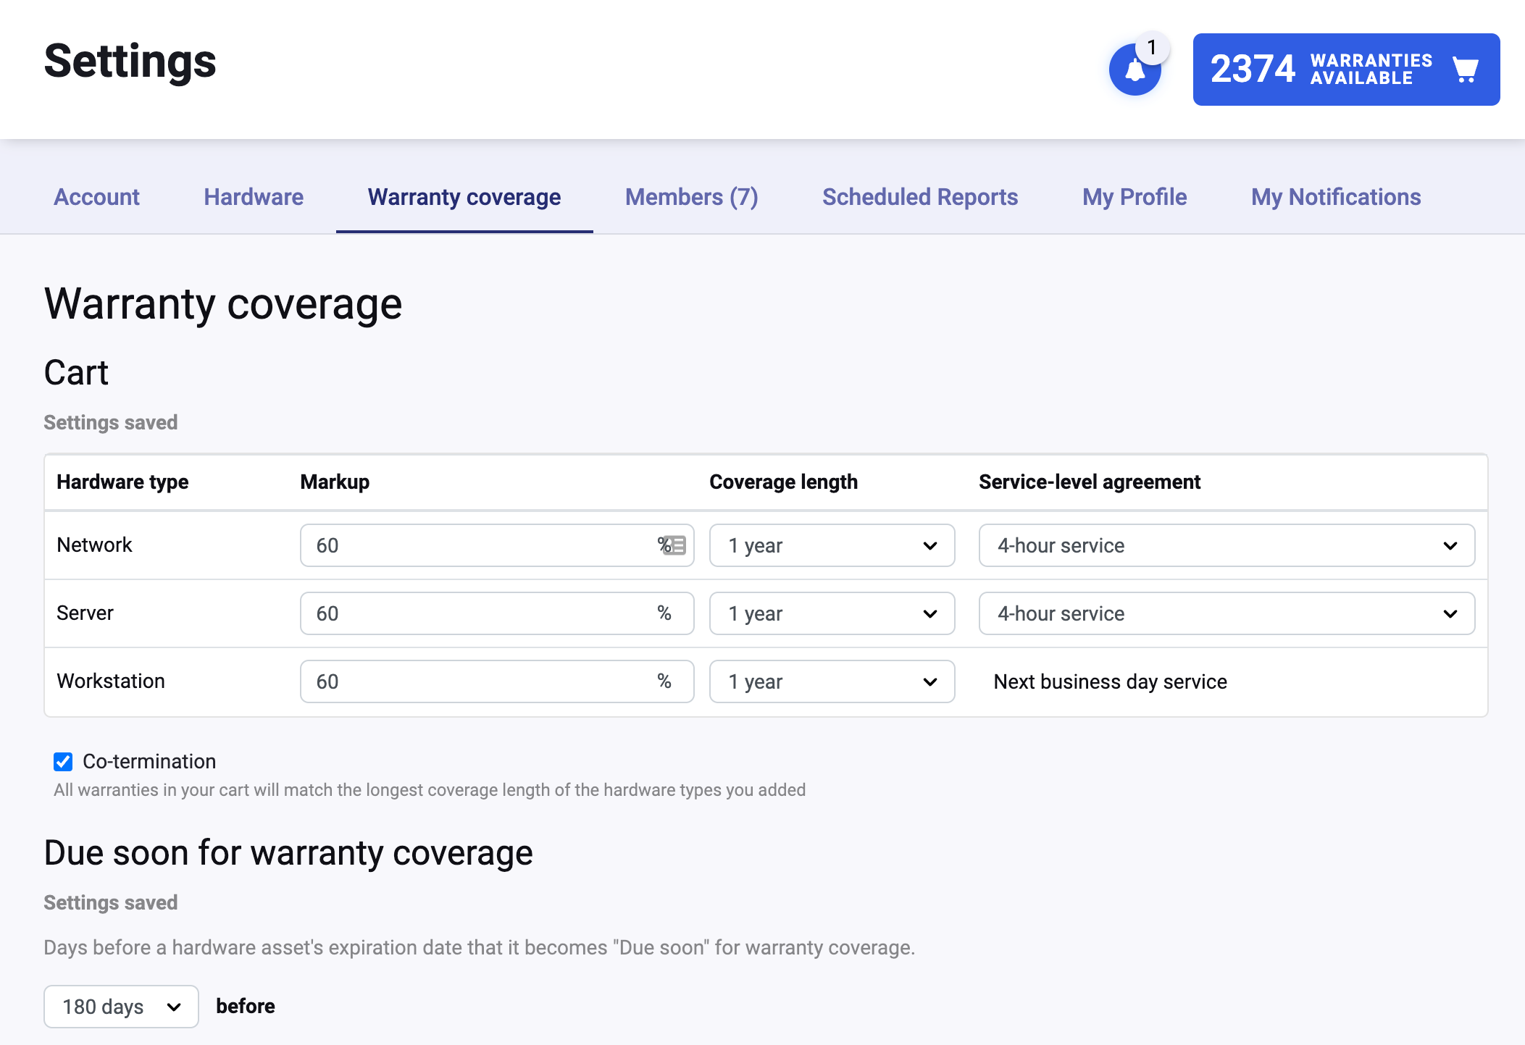Open the My Profile tab
The height and width of the screenshot is (1045, 1525).
[1135, 197]
